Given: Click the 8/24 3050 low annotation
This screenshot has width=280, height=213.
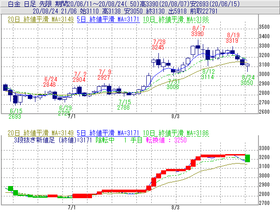Looking at the screenshot, I should tap(247, 80).
